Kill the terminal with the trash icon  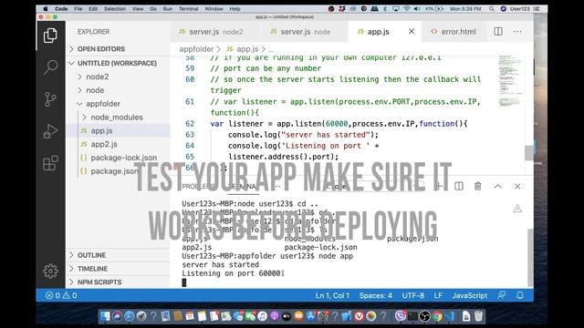point(478,186)
